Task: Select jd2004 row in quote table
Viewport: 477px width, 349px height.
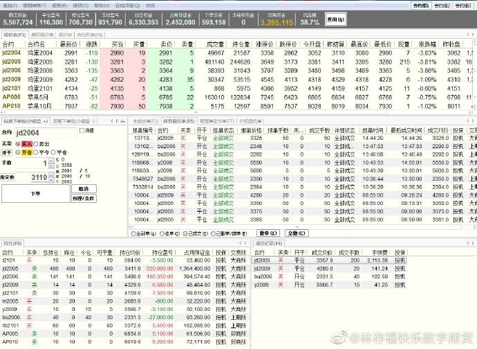Action: (x=234, y=53)
